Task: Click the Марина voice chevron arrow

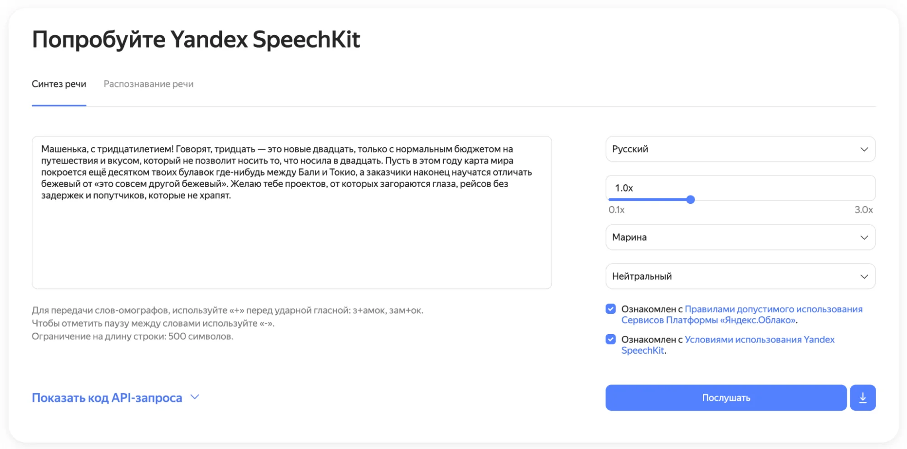Action: [x=864, y=237]
